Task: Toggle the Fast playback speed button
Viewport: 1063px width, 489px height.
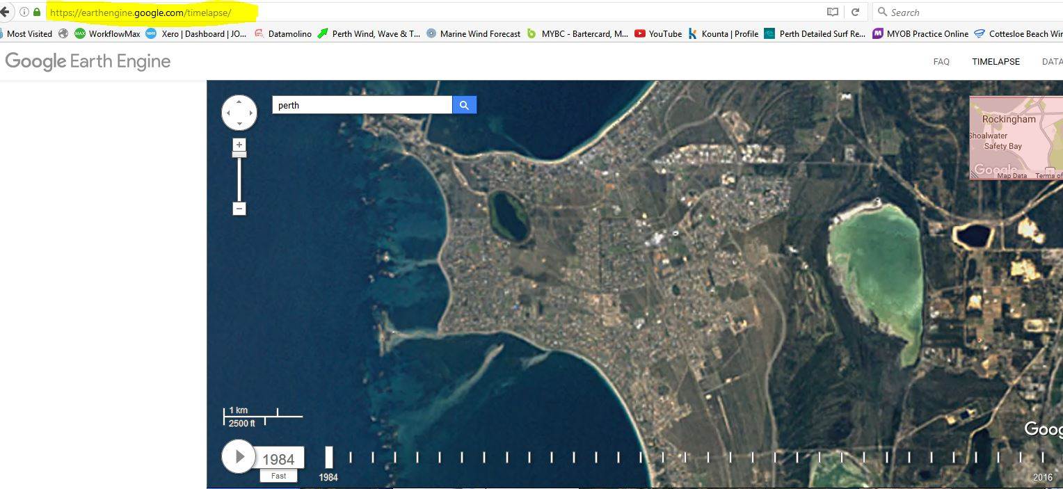Action: pos(278,476)
